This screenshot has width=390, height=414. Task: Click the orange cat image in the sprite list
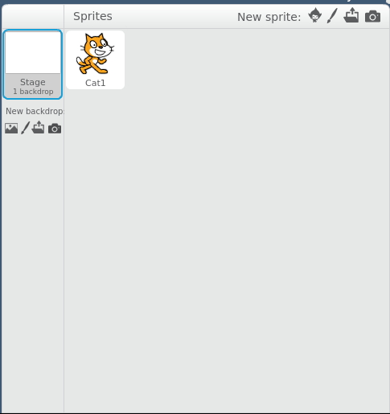coord(95,53)
